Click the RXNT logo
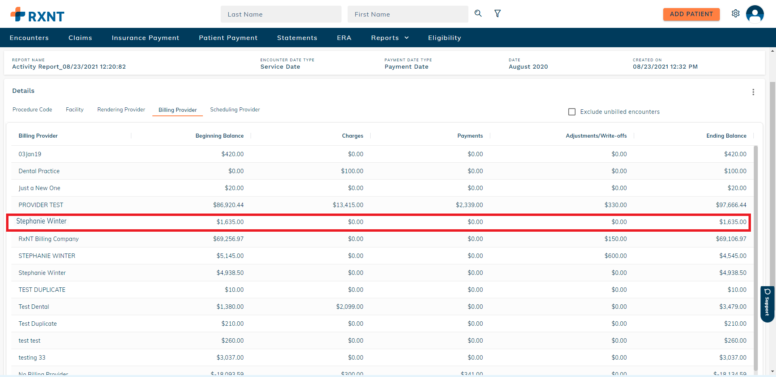The width and height of the screenshot is (776, 377). tap(37, 15)
